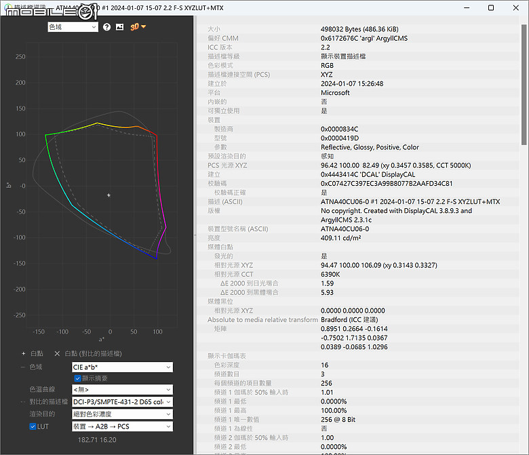Select the 498032 Bytes (486.36 KiB) value
Image resolution: width=529 pixels, height=455 pixels.
click(359, 29)
